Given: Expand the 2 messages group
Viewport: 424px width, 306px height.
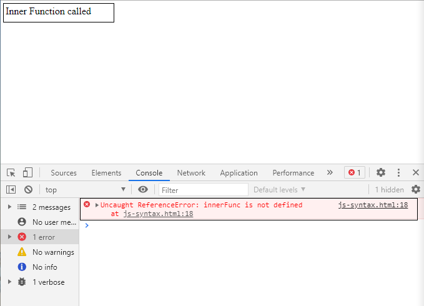Looking at the screenshot, I should pos(9,207).
